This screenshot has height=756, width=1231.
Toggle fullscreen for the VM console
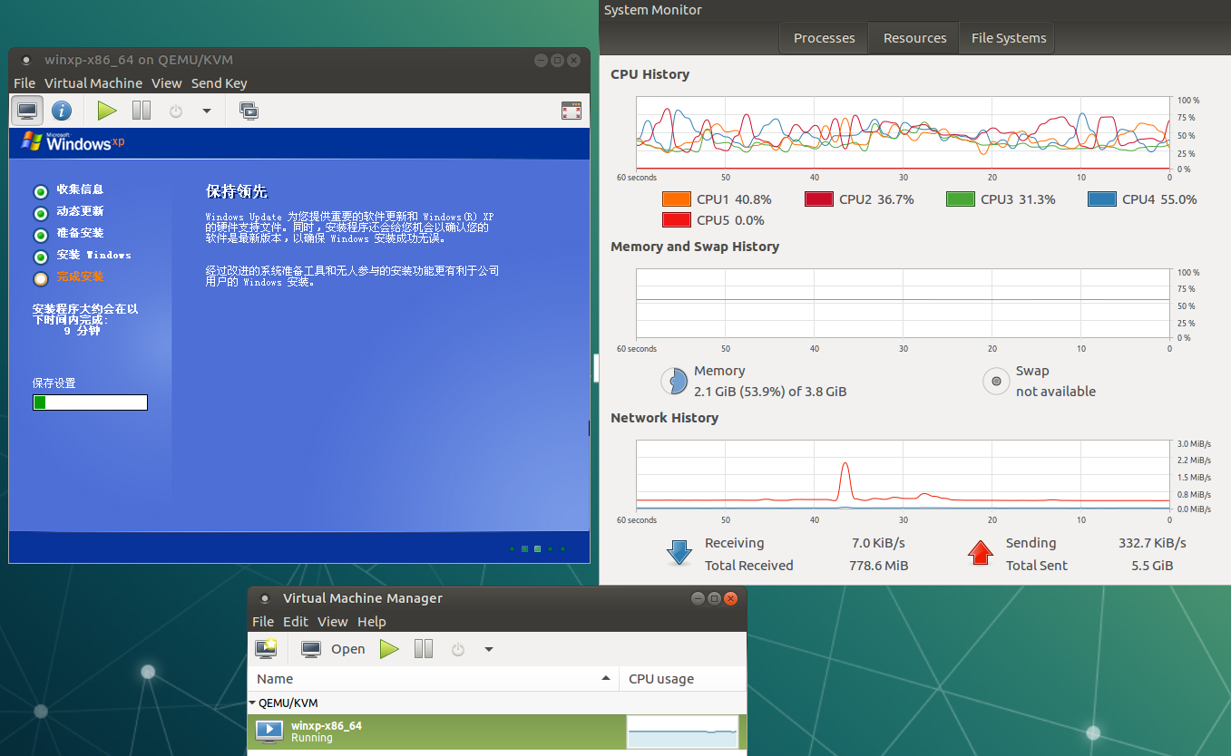[571, 111]
